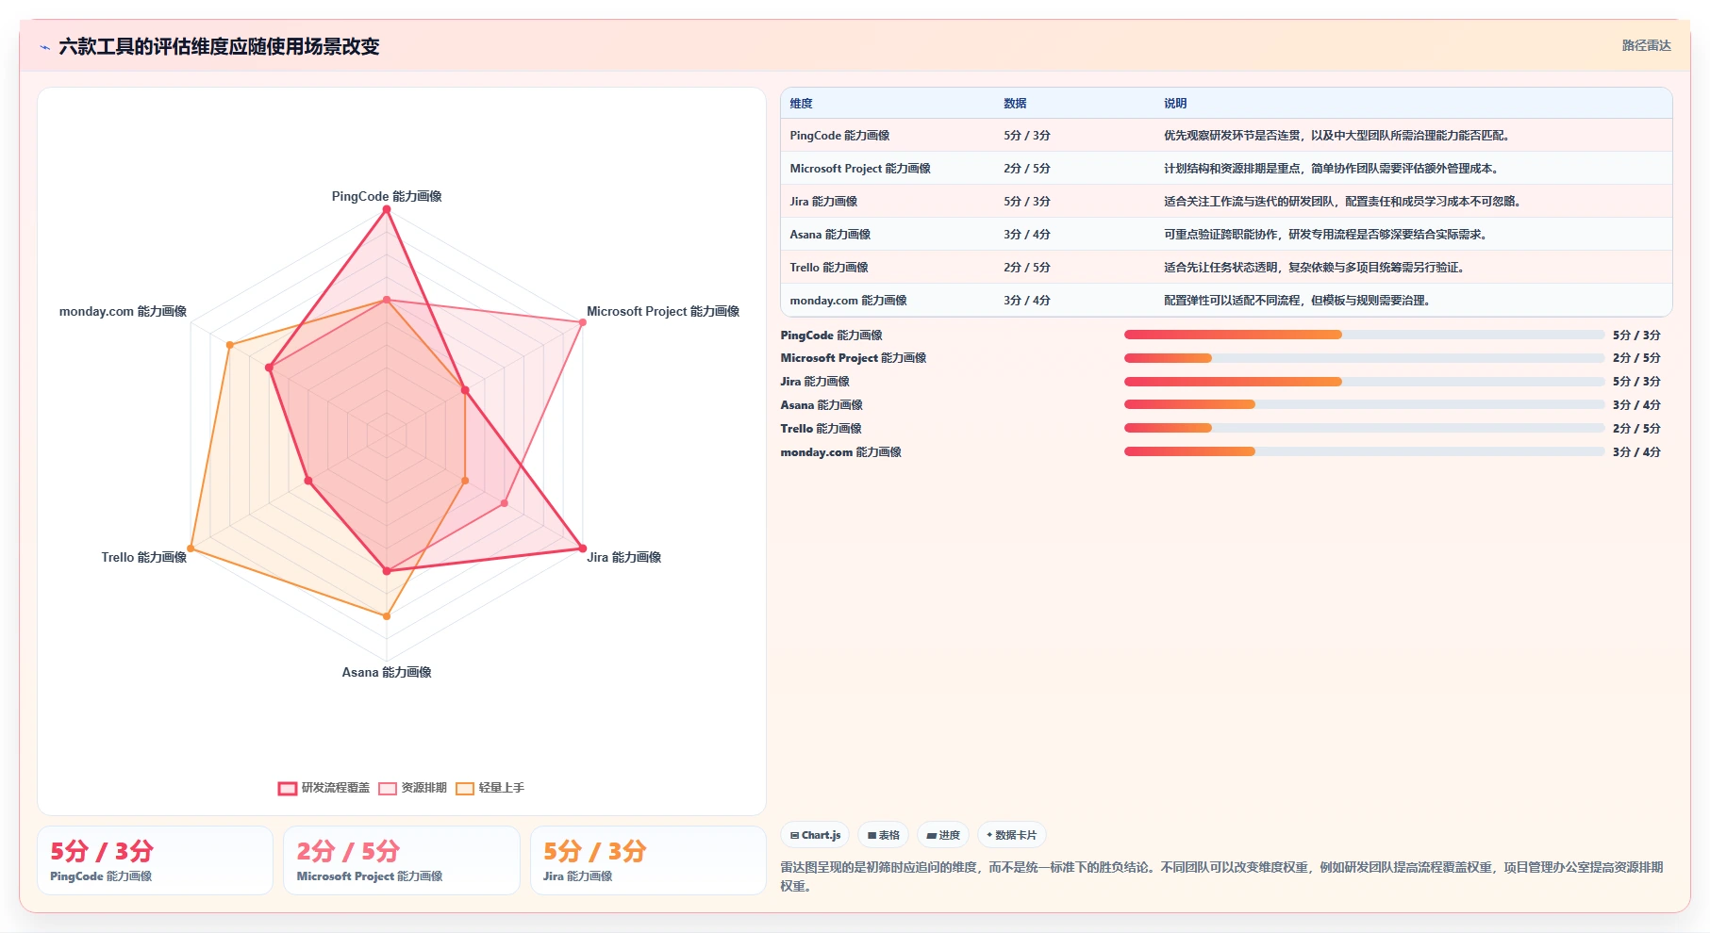Click the table description starting 配置弹性可以适配不同流程

click(x=1298, y=301)
